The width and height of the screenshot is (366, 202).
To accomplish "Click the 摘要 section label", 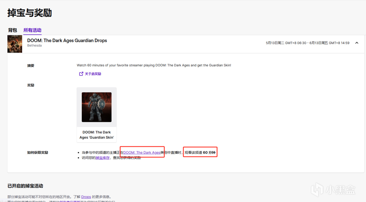I will pyautogui.click(x=31, y=66).
